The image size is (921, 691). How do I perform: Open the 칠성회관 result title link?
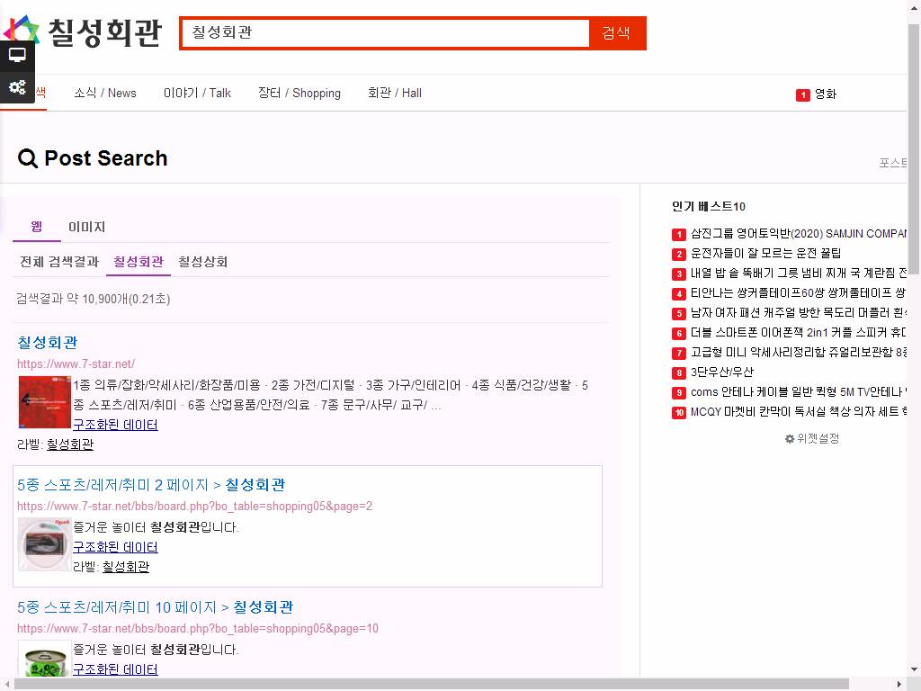coord(48,343)
